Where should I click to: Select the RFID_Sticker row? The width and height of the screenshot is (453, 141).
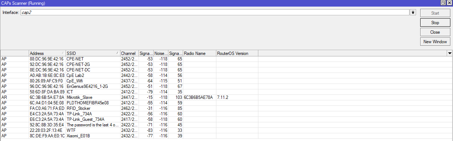[226, 108]
